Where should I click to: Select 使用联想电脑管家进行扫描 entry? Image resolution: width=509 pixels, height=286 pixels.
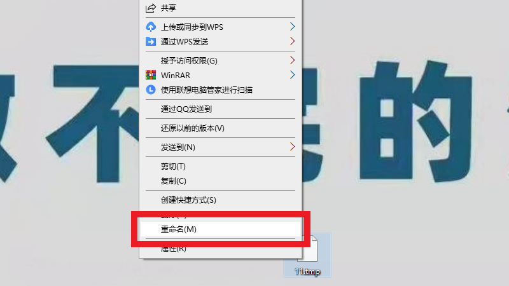click(x=220, y=90)
